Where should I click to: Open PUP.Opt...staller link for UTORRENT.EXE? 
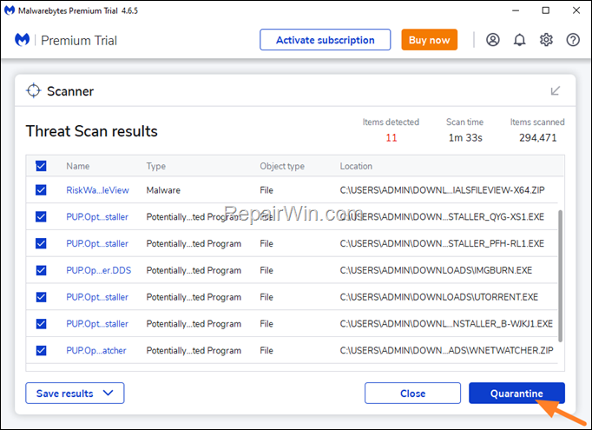pos(97,297)
